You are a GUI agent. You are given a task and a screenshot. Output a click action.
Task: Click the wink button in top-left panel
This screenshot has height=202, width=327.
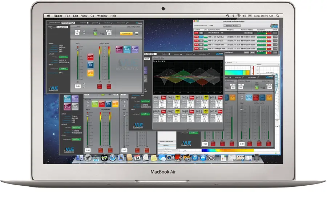[126, 49]
